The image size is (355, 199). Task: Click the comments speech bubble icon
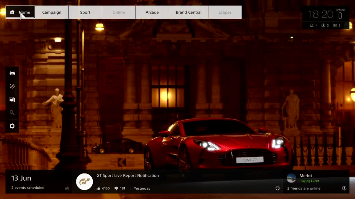(x=116, y=188)
